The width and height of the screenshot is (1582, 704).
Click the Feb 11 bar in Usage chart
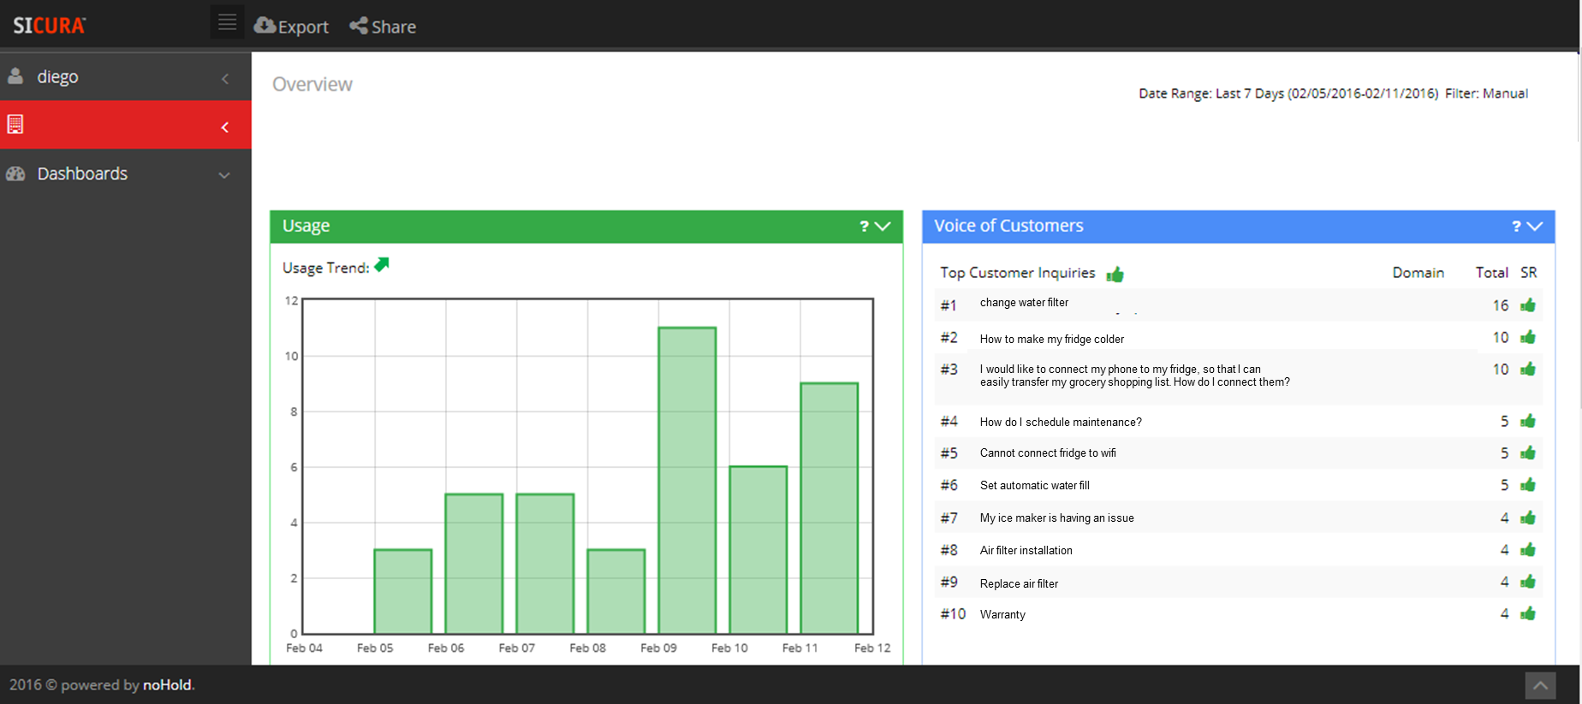click(x=829, y=508)
